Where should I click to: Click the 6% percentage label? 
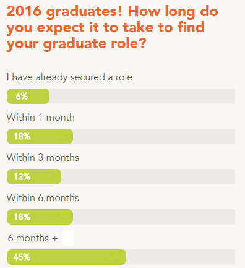click(22, 96)
